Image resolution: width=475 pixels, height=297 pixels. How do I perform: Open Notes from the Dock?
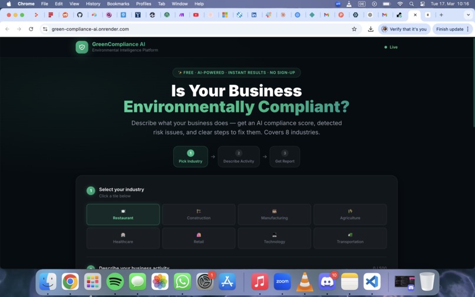349,281
